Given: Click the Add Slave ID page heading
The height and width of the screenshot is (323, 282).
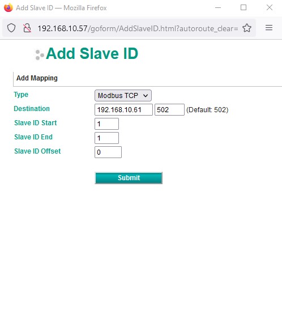Looking at the screenshot, I should 92,54.
